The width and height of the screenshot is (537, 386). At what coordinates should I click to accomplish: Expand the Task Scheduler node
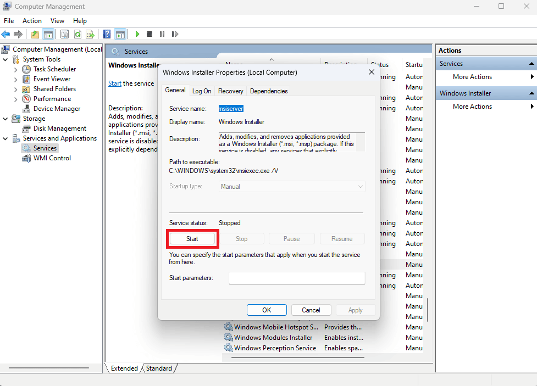(15, 70)
